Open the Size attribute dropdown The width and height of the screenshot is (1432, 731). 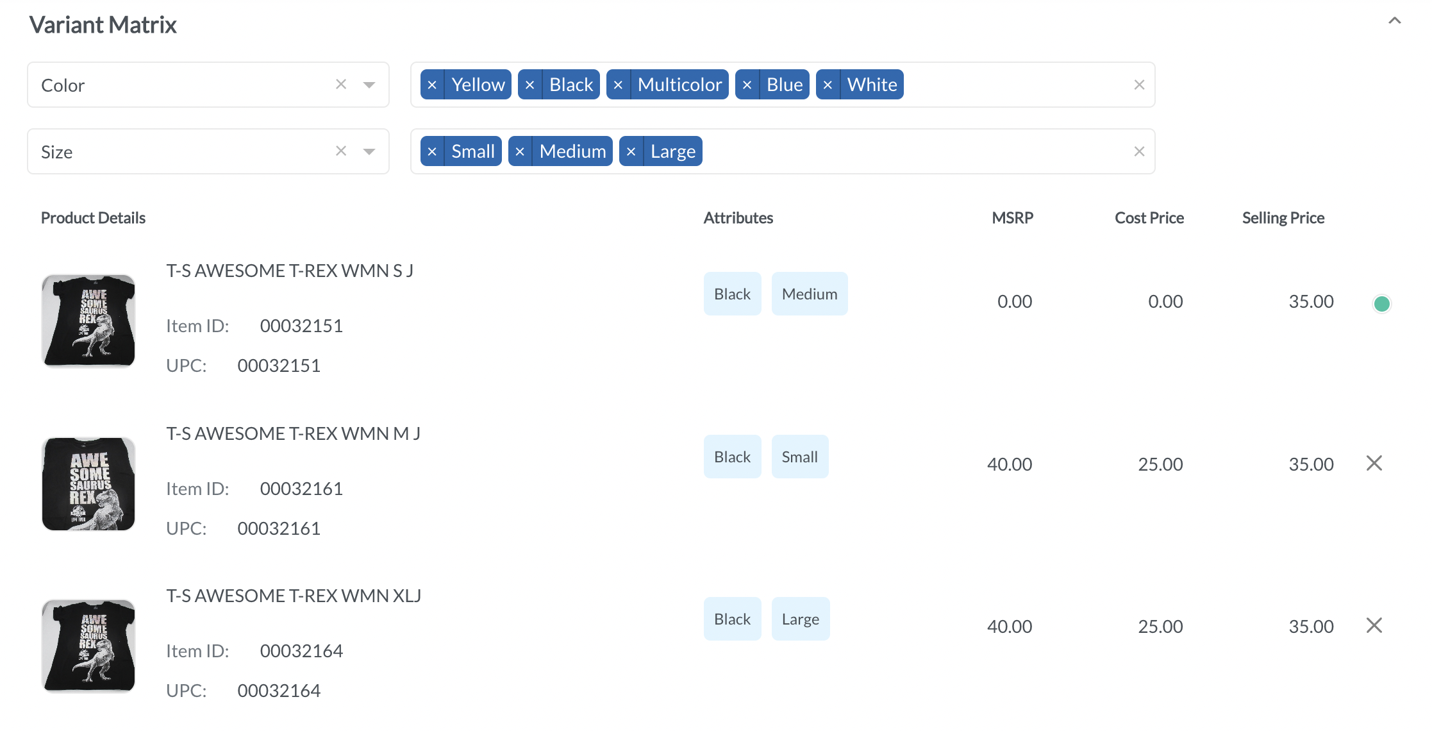369,151
